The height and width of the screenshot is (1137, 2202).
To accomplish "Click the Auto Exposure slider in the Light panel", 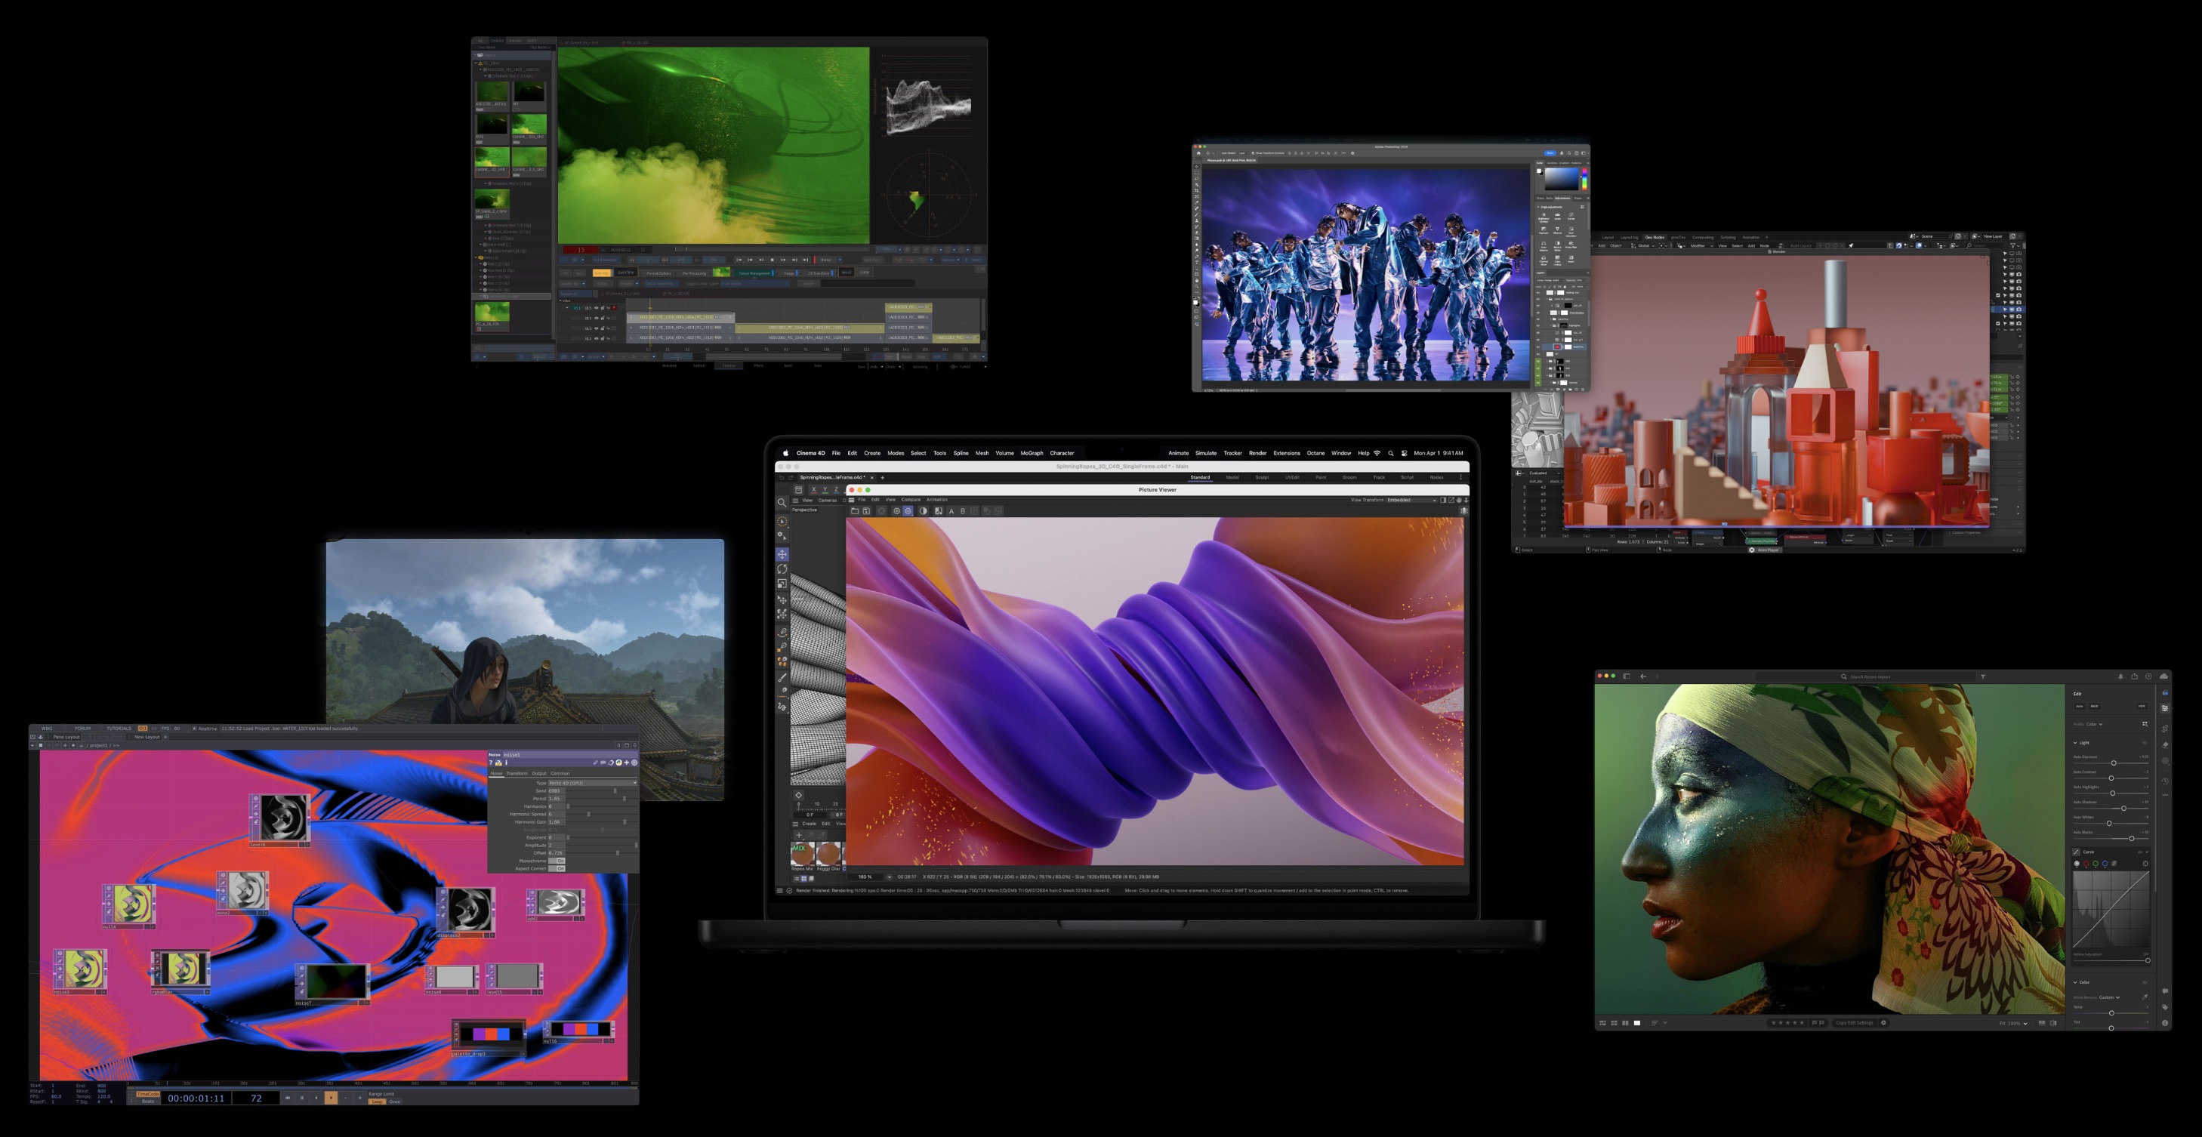I will pyautogui.click(x=2113, y=763).
